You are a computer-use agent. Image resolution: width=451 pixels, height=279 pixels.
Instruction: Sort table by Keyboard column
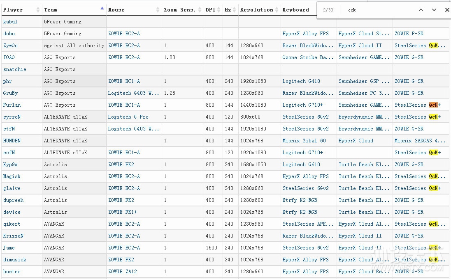point(299,10)
